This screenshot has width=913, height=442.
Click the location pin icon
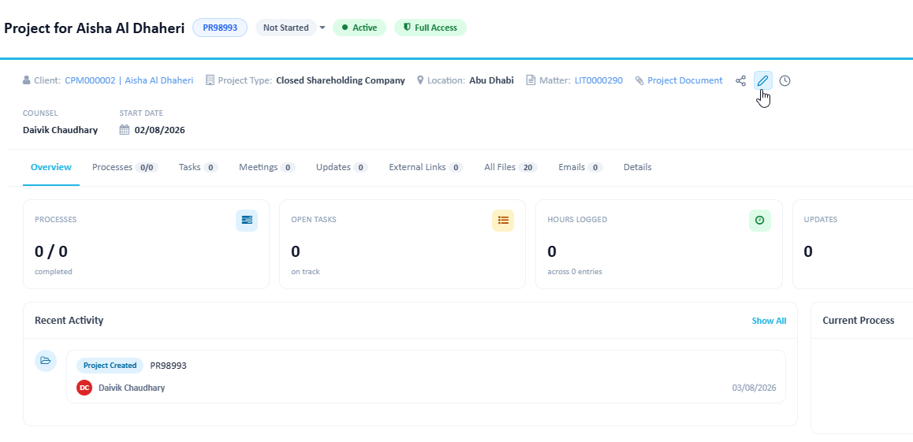[420, 80]
